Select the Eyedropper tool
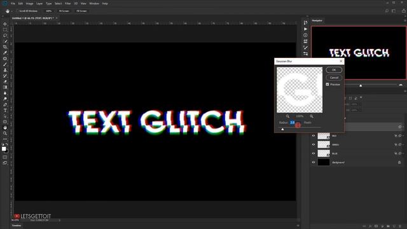The image size is (407, 229). pyautogui.click(x=5, y=53)
